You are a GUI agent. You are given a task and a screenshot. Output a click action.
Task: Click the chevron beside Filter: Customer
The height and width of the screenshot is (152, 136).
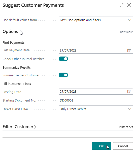pos(35,127)
